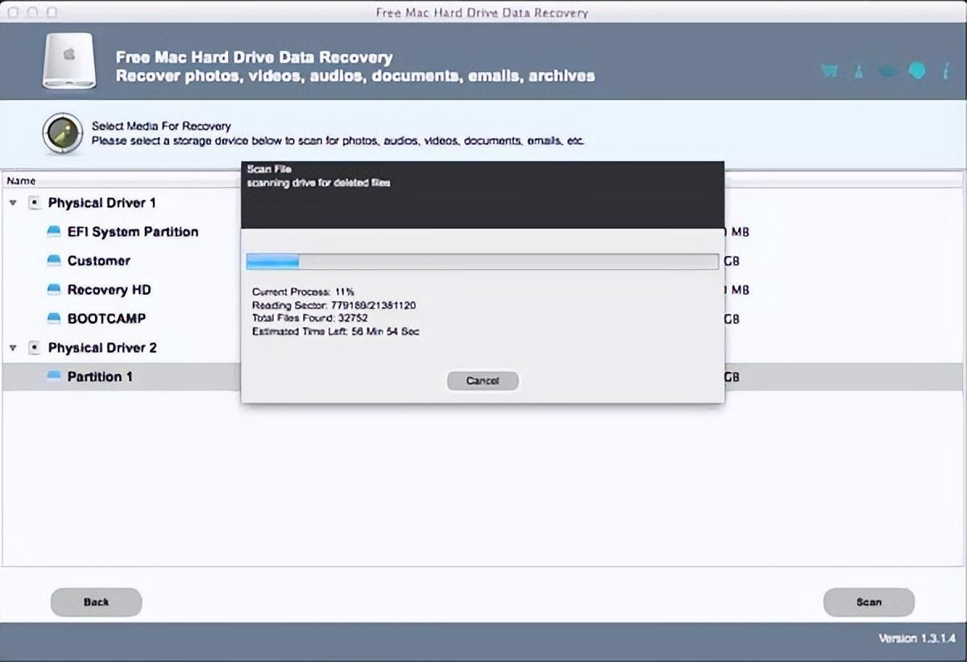Click the Physical Driver 1 disk icon
967x662 pixels.
point(35,203)
